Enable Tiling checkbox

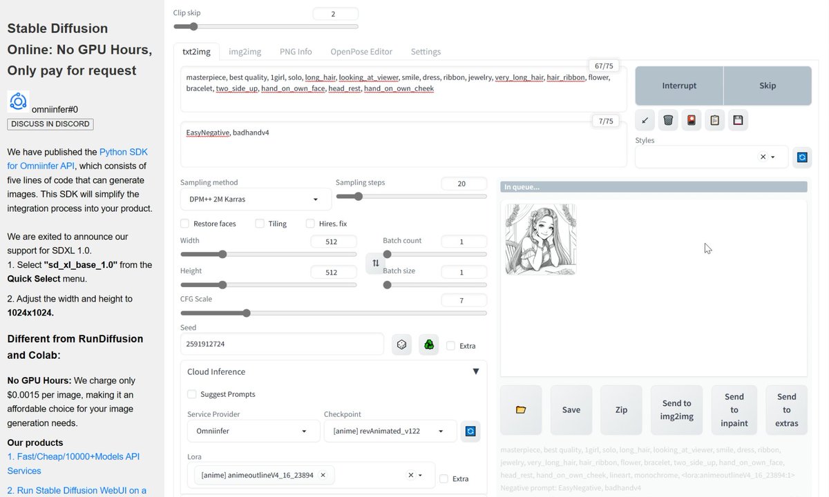[x=260, y=224]
